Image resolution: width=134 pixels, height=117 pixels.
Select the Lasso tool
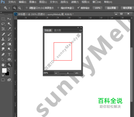point(3,24)
